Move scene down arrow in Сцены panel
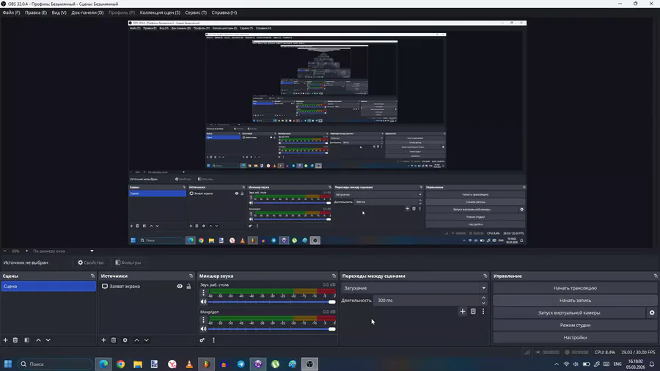The height and width of the screenshot is (371, 660). point(48,340)
